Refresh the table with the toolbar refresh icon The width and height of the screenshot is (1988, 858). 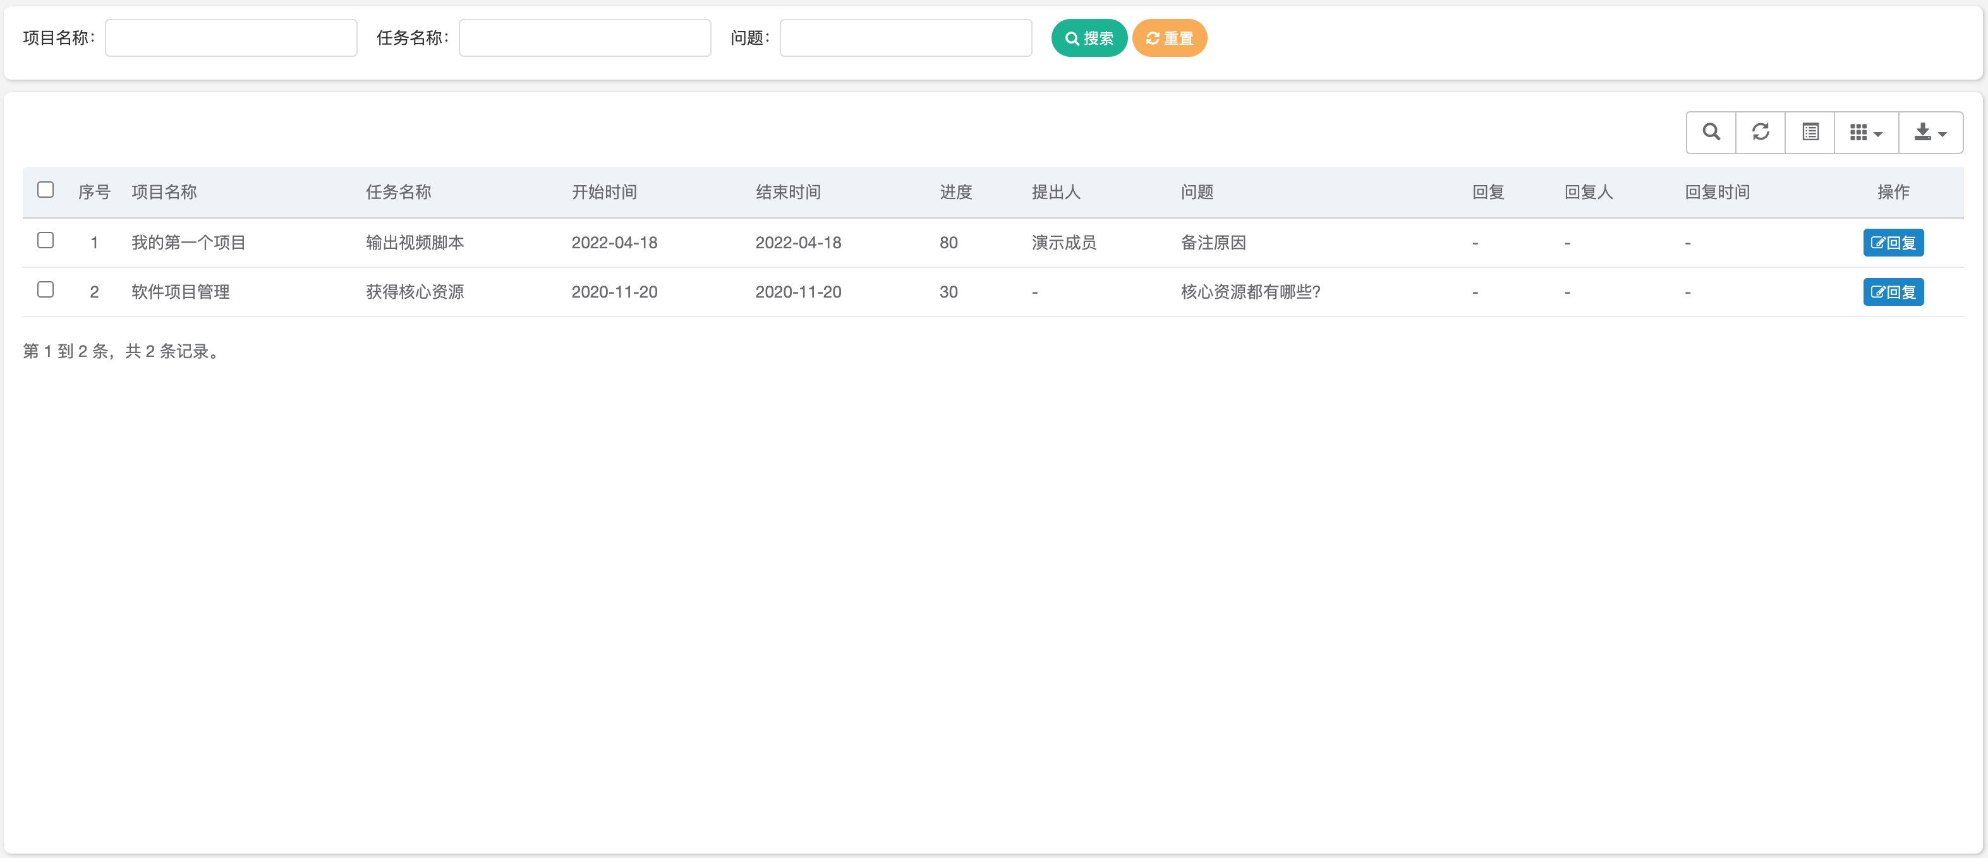1761,132
